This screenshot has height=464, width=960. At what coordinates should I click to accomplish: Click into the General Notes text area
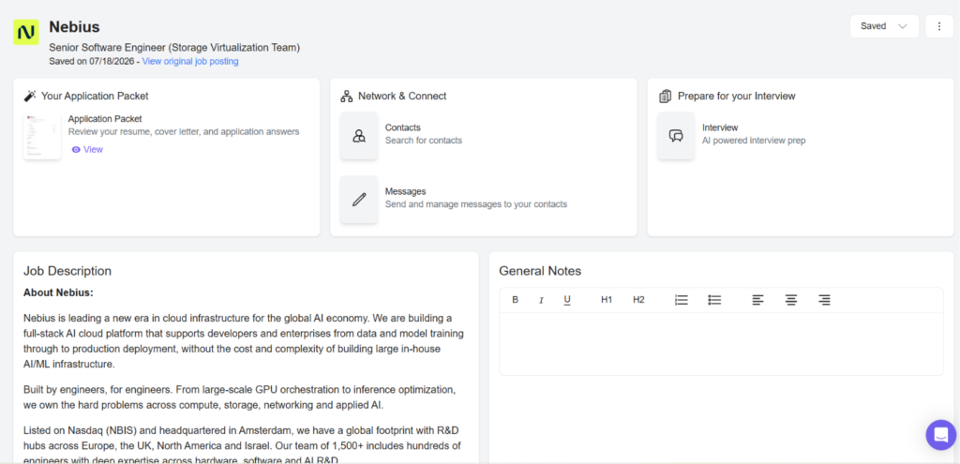pos(721,343)
